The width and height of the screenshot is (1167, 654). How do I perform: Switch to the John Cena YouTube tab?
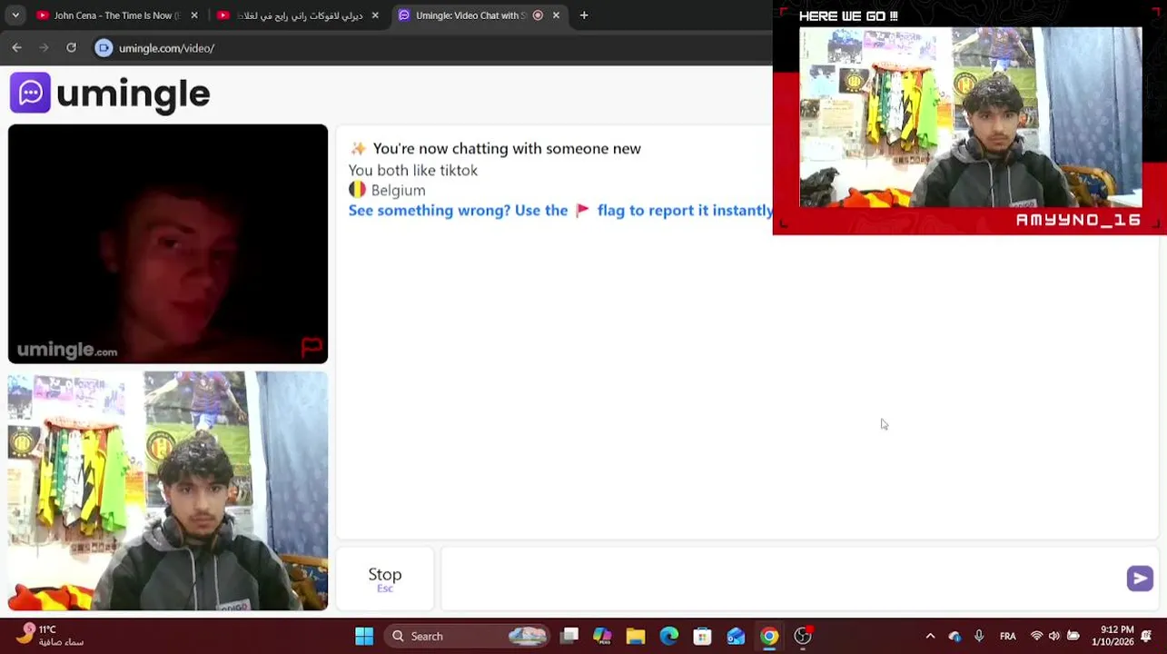116,15
